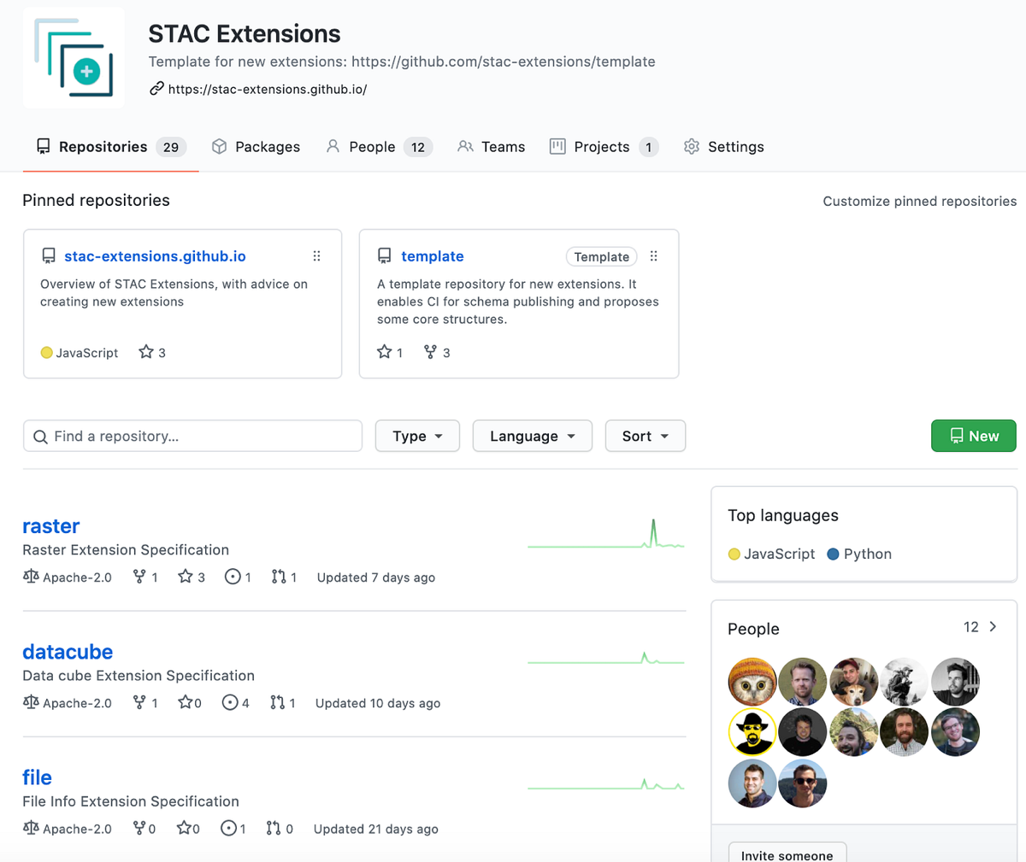The image size is (1026, 862).
Task: Open the raster repository
Action: click(x=51, y=526)
